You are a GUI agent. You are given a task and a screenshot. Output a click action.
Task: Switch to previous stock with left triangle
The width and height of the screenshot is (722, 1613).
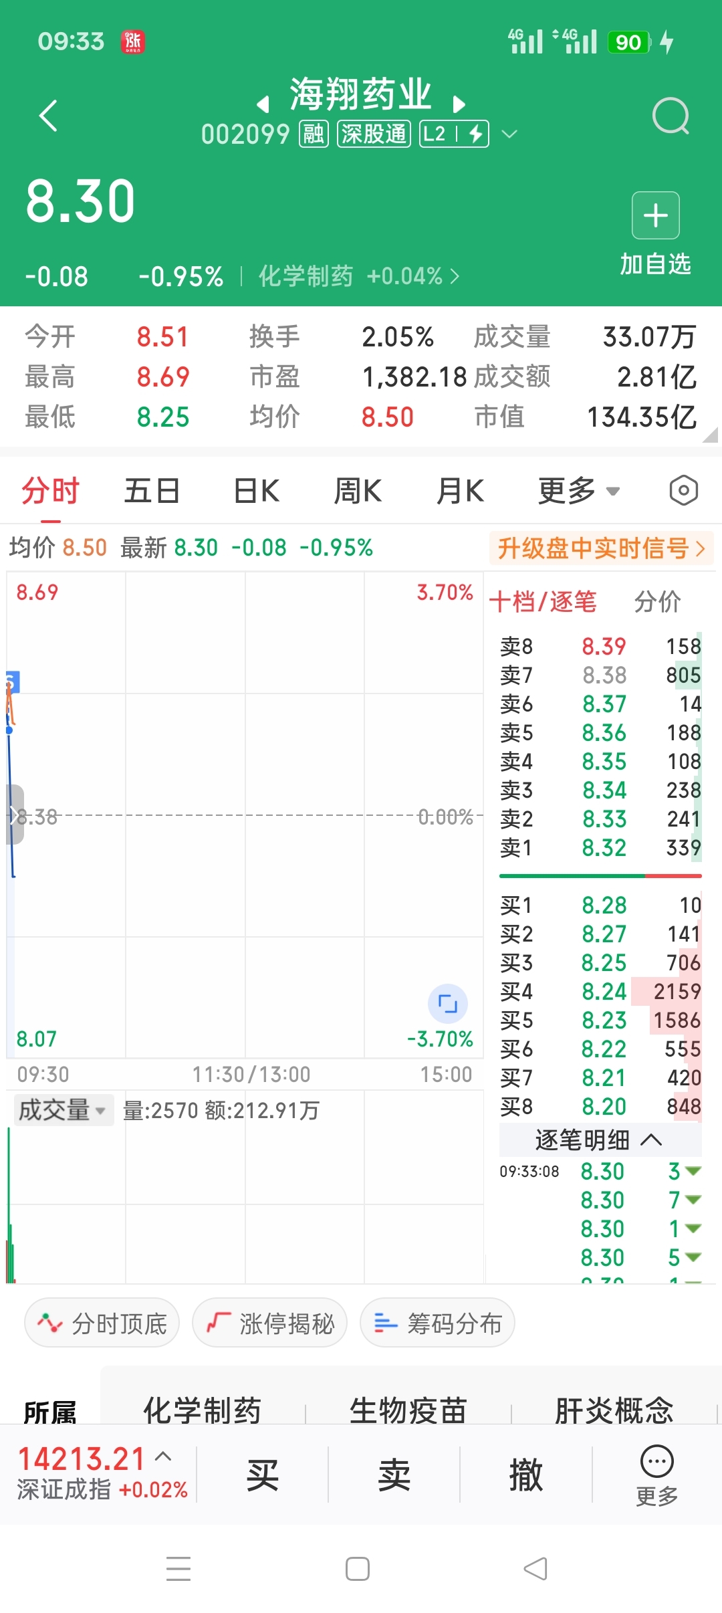click(263, 104)
